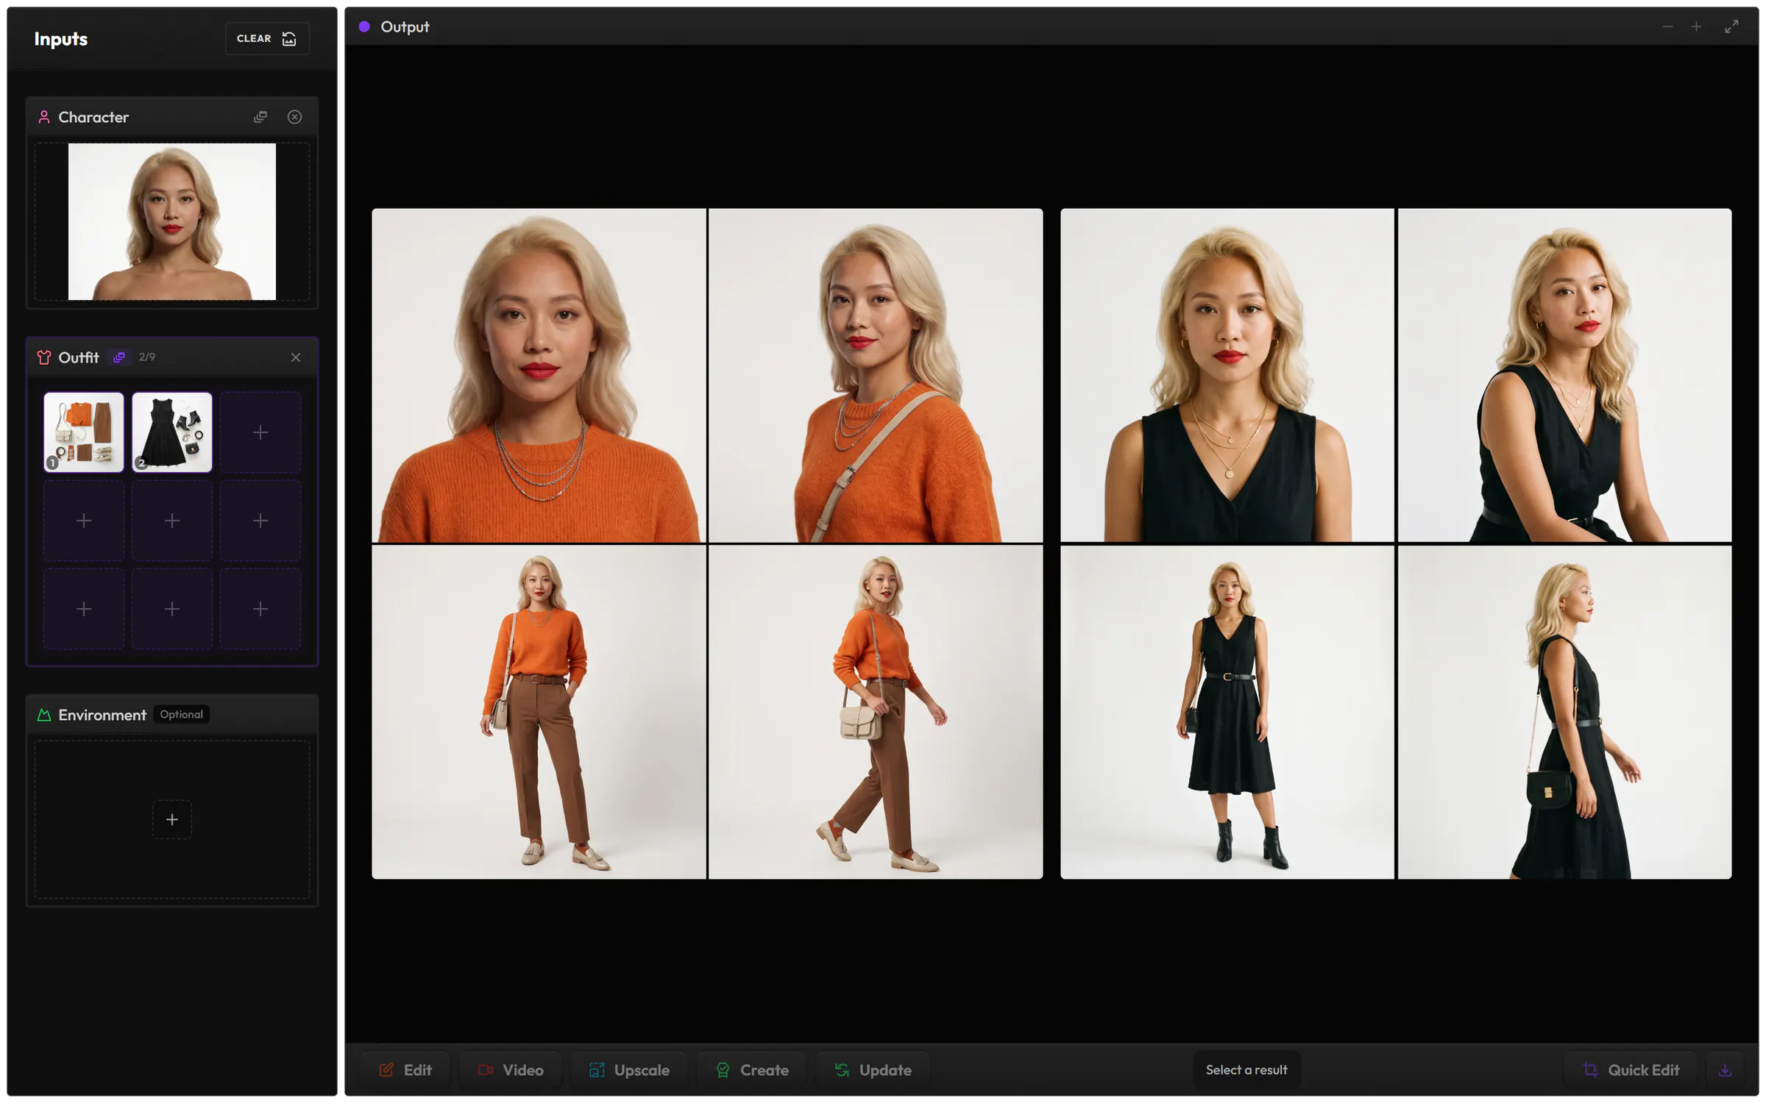Zoom in with Output plus icon
Screen dimensions: 1766x1103
(1696, 27)
